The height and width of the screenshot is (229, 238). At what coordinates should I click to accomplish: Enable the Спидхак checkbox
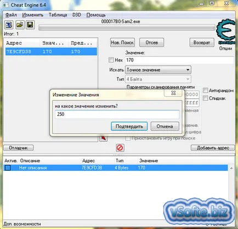205,98
